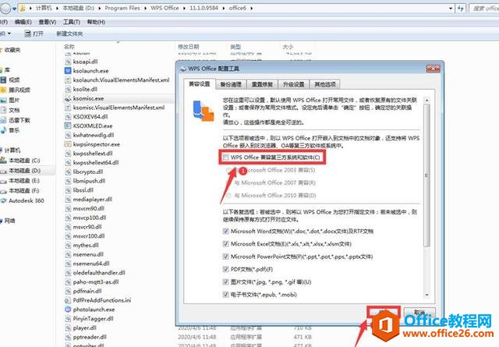Expand the Program Files breadcrumb arrow

pyautogui.click(x=145, y=9)
